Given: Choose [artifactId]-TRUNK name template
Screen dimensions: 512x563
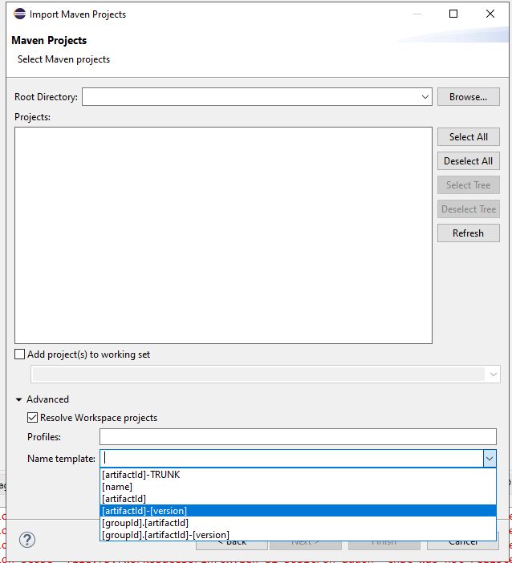Looking at the screenshot, I should (x=298, y=475).
